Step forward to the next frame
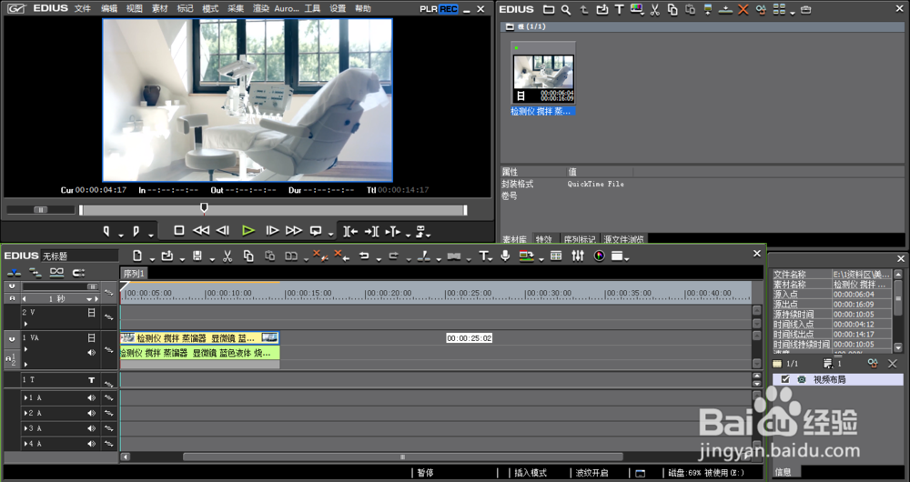The height and width of the screenshot is (482, 910). [272, 231]
